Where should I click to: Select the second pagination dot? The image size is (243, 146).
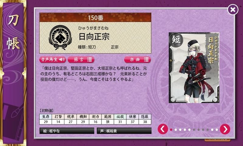[176, 130]
